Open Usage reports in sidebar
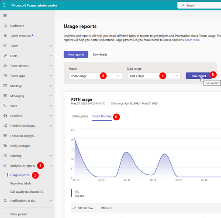The width and height of the screenshot is (221, 218). (x=20, y=175)
